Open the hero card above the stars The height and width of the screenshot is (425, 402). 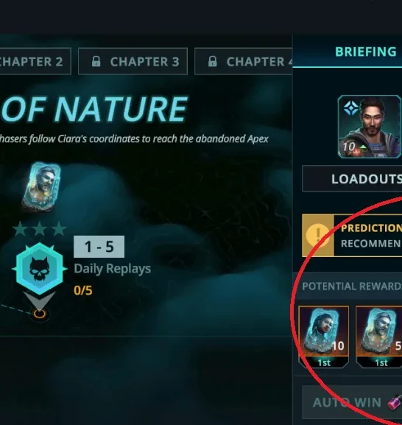point(41,187)
